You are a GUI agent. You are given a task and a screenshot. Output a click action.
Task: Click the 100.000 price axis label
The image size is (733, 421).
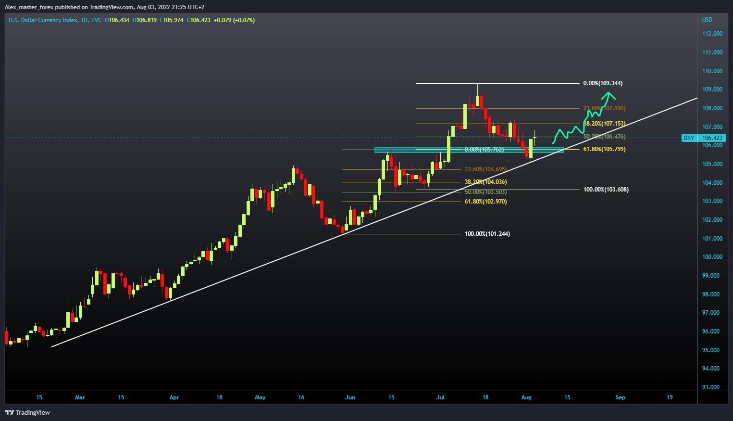[712, 257]
